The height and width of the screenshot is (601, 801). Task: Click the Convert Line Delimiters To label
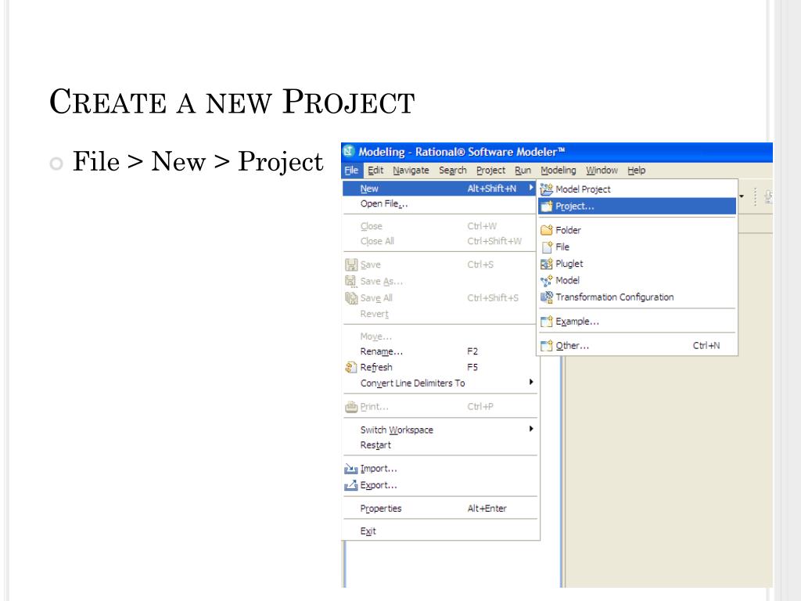click(412, 383)
